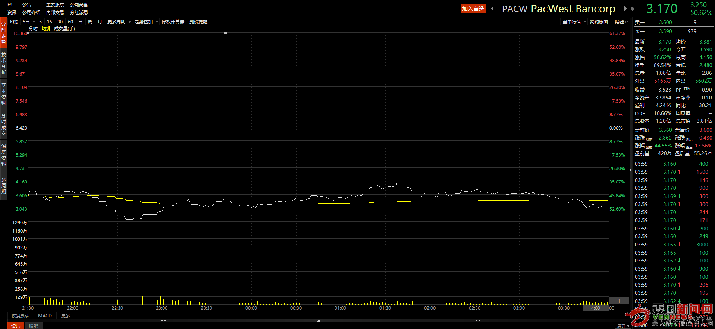Switch to daily 日 chart
Image resolution: width=715 pixels, height=329 pixels.
[81, 22]
